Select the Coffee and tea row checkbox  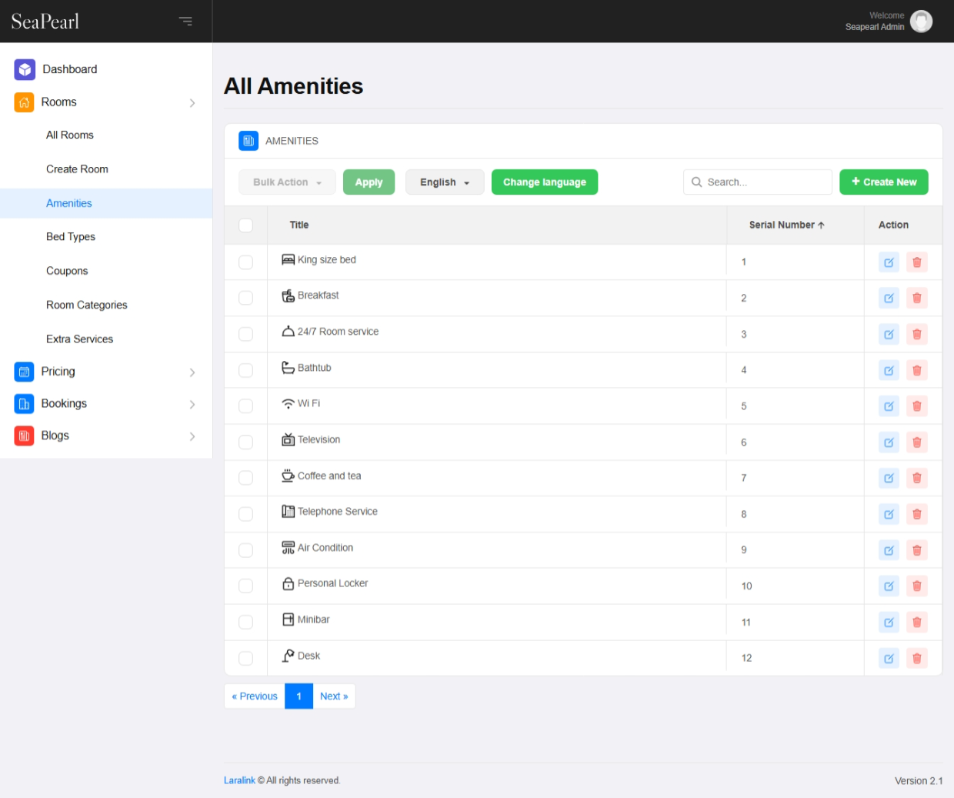pyautogui.click(x=245, y=478)
